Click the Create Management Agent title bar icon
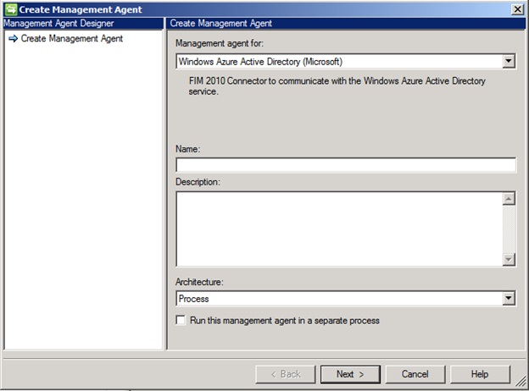 point(11,9)
